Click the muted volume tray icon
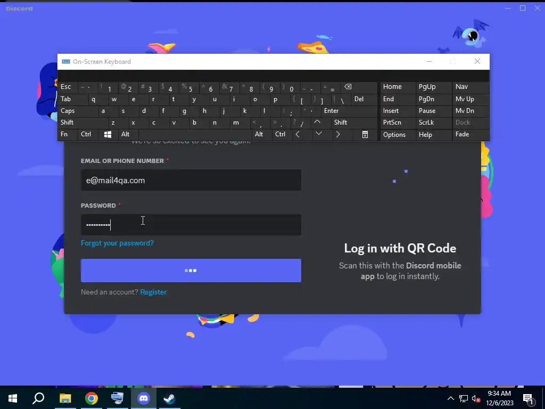The width and height of the screenshot is (545, 409). click(x=476, y=398)
